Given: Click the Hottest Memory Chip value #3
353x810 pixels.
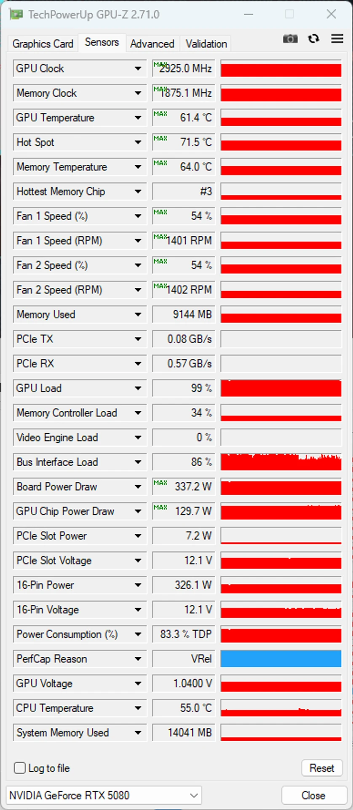Looking at the screenshot, I should pyautogui.click(x=184, y=192).
